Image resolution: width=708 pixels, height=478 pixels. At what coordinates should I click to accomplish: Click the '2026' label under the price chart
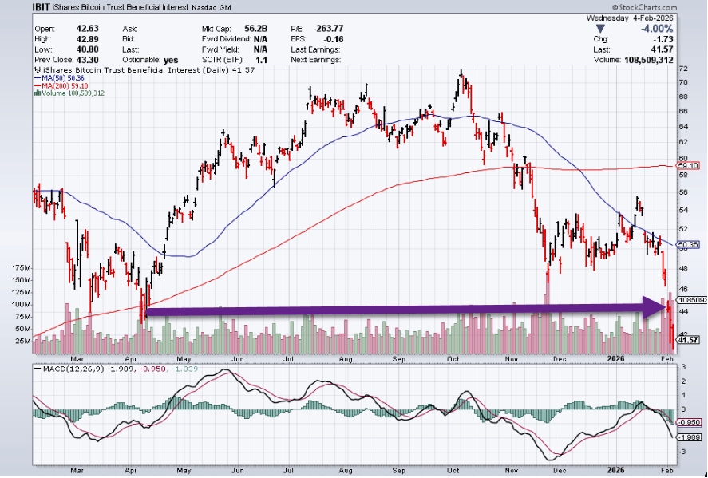click(615, 359)
